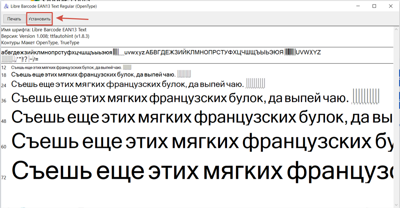This screenshot has height=208, width=400.
Task: Click the barcode glyphs after the 24-point sentence
Action: 256,83
